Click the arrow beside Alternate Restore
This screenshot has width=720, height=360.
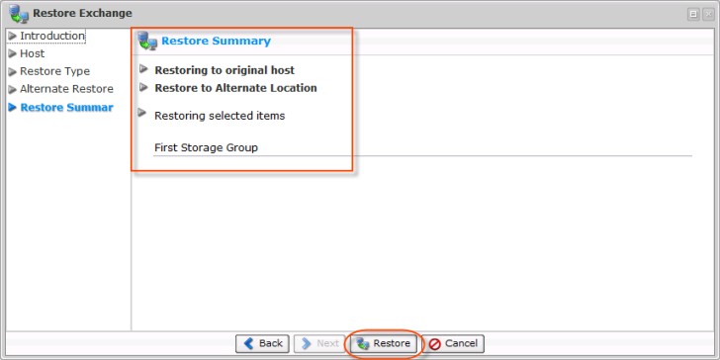[13, 89]
